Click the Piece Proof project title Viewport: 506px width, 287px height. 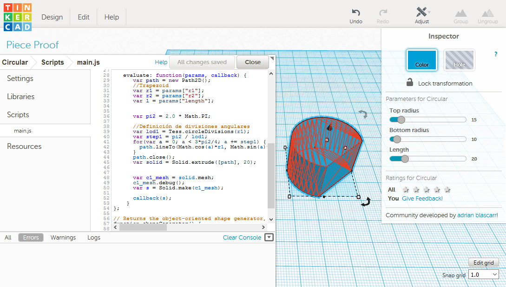click(33, 45)
